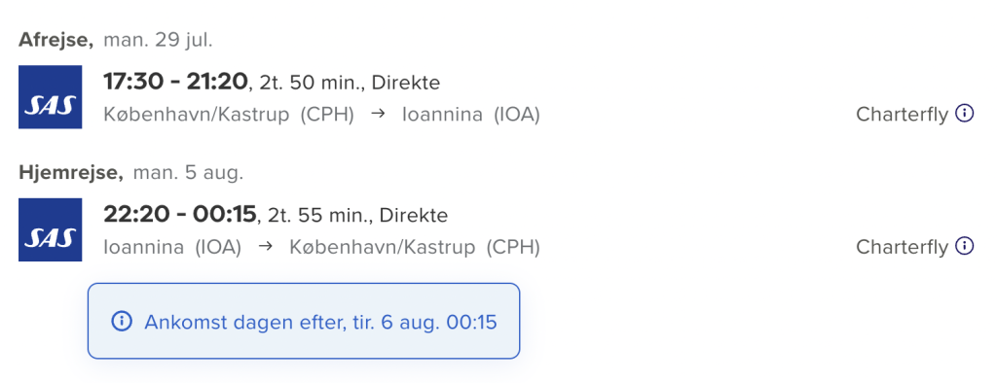Click the Afrejse heading
Screen dimensions: 997x383
tap(55, 40)
